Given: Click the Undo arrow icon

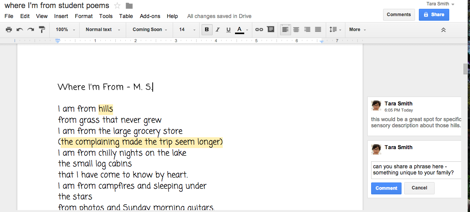Looking at the screenshot, I should click(20, 30).
